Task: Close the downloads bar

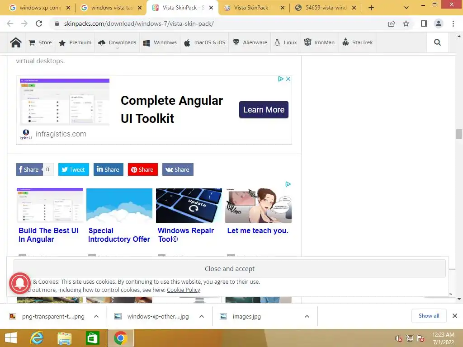Action: click(x=455, y=316)
